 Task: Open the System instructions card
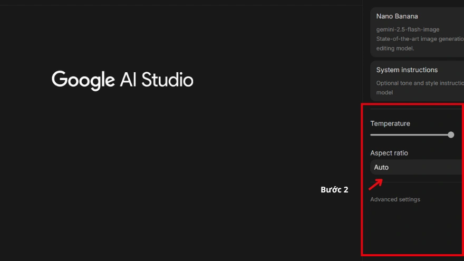coord(417,81)
